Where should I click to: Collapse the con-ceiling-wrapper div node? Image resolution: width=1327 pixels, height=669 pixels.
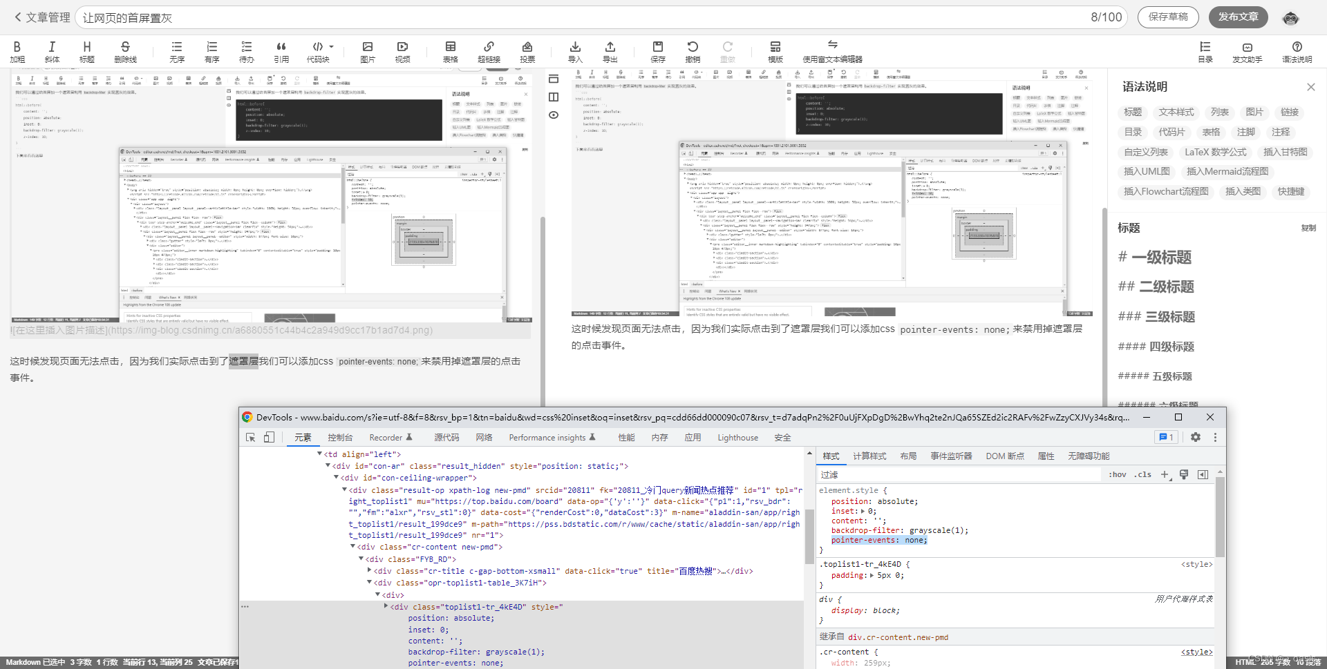click(x=337, y=477)
